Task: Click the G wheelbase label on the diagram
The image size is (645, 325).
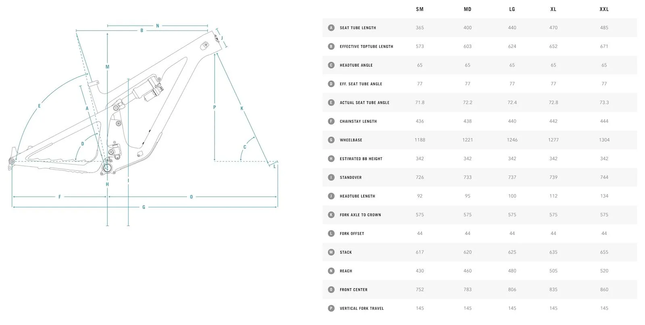Action: pyautogui.click(x=144, y=207)
